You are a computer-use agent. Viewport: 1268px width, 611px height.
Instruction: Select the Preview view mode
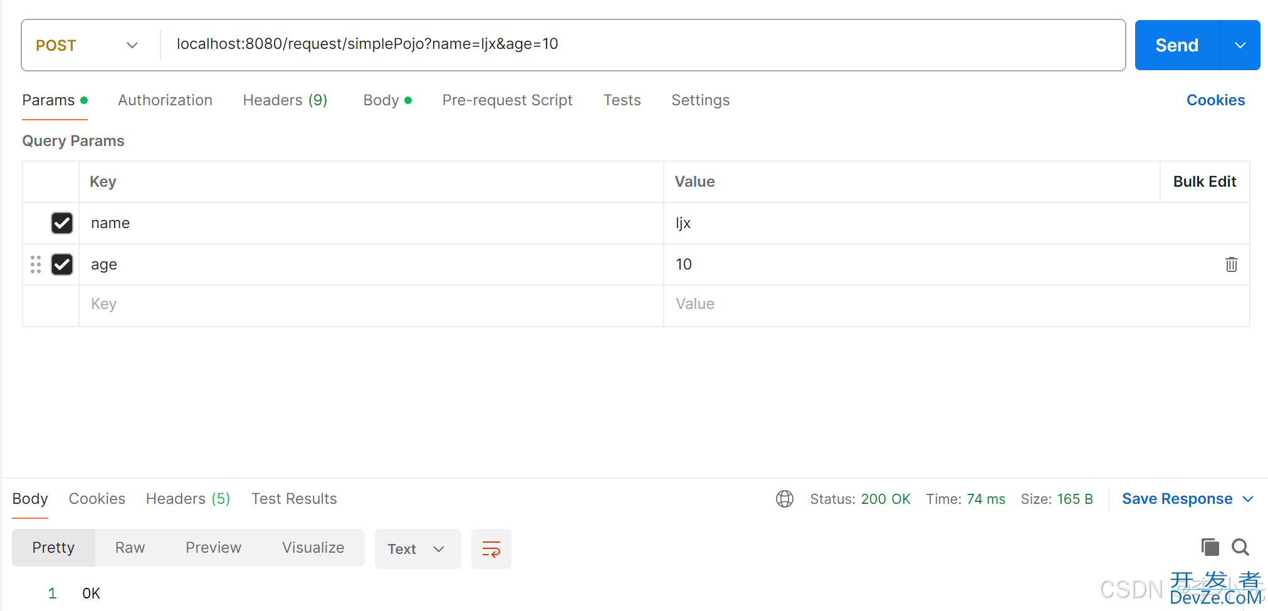(x=213, y=548)
